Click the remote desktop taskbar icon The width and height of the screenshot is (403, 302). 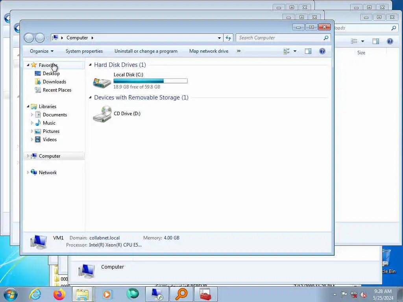[x=157, y=294]
